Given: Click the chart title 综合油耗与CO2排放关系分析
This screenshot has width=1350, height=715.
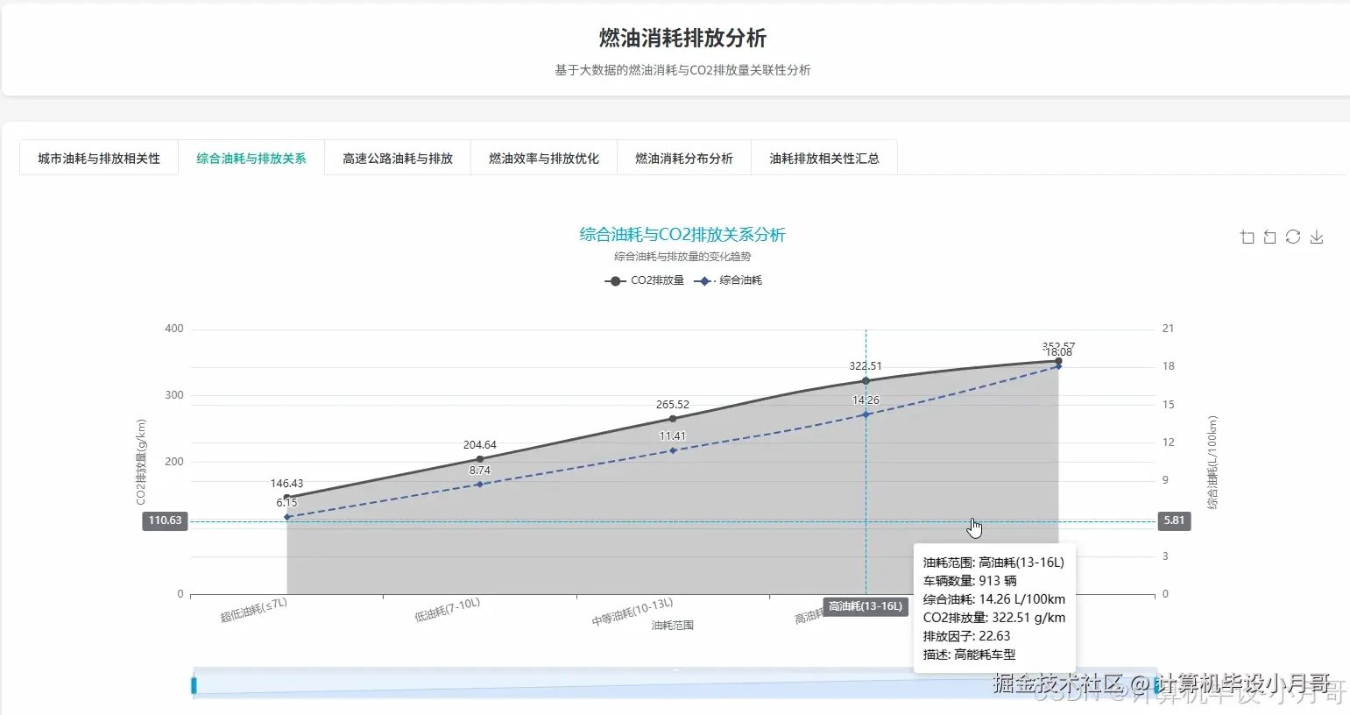Looking at the screenshot, I should point(682,235).
